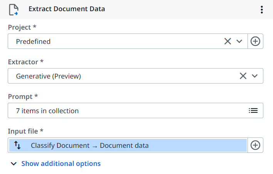This screenshot has height=174, width=273.
Task: Open the three-dot options menu
Action: [262, 10]
